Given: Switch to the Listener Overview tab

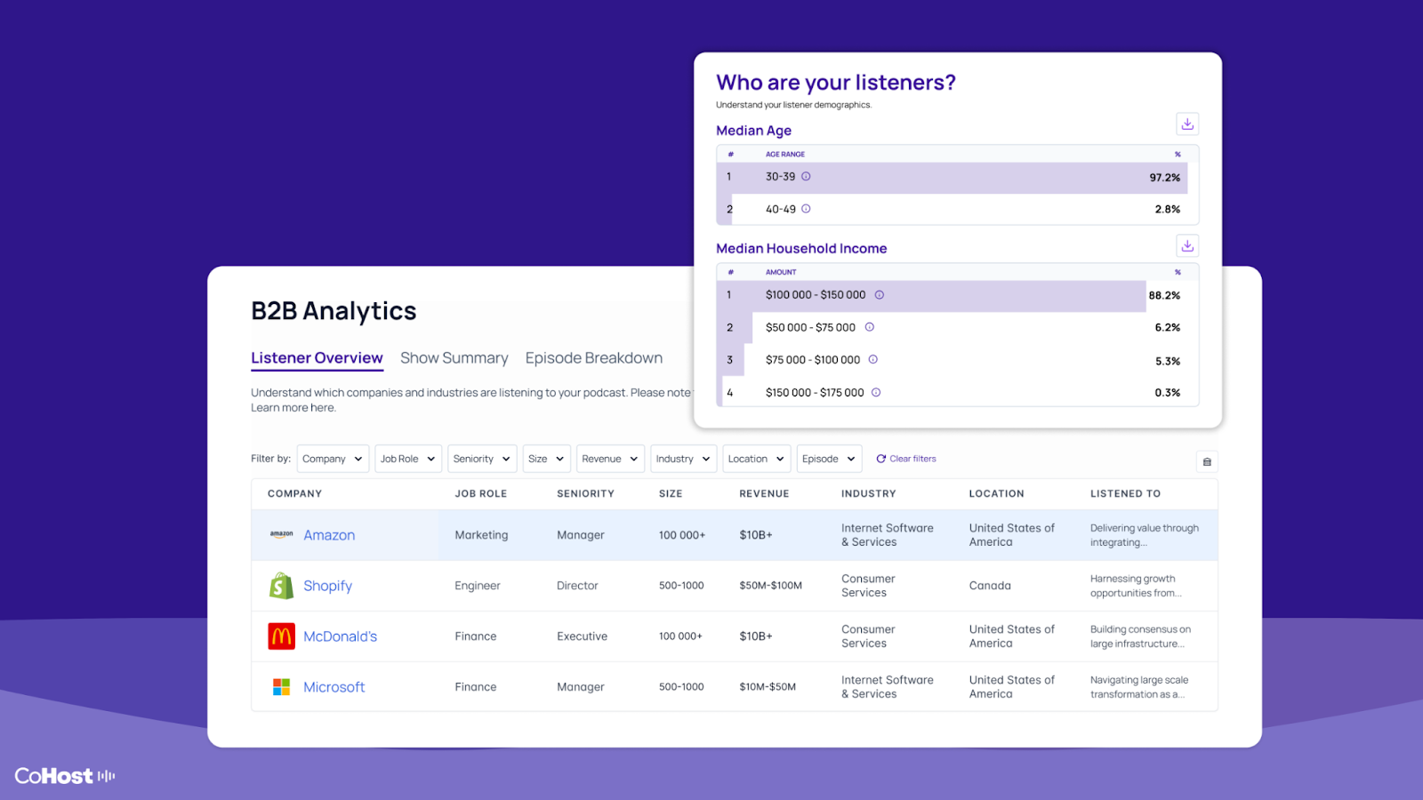Looking at the screenshot, I should click(317, 358).
